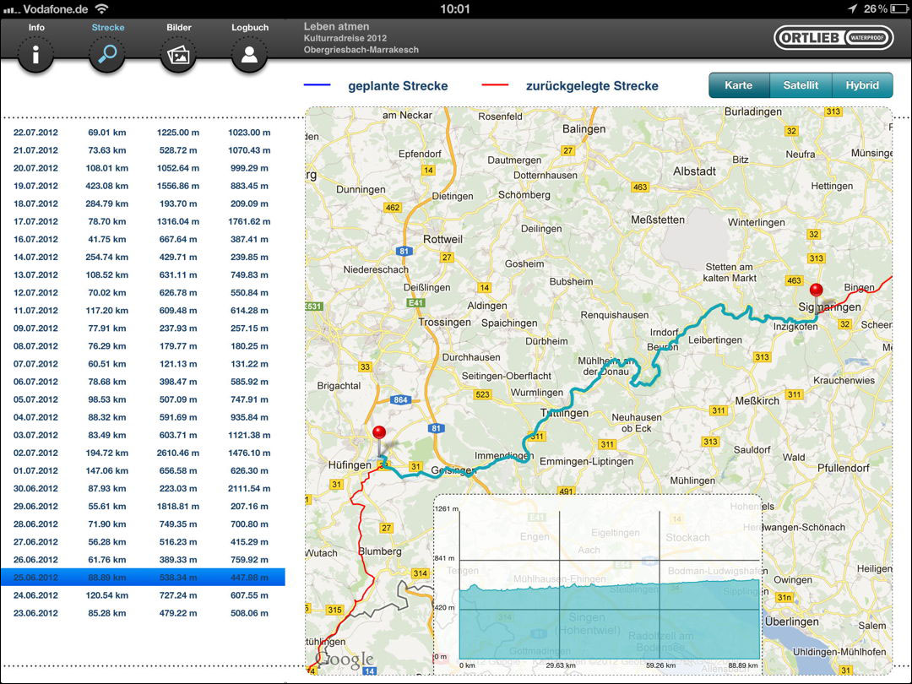Select the 19.07.2012 route entry
Viewport: 912px width, 684px height.
[x=143, y=186]
